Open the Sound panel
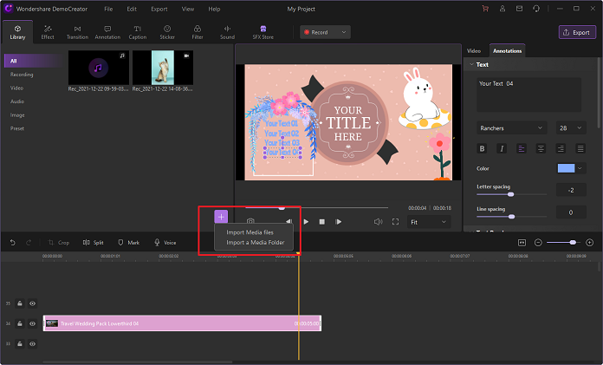Image resolution: width=603 pixels, height=365 pixels. point(227,32)
